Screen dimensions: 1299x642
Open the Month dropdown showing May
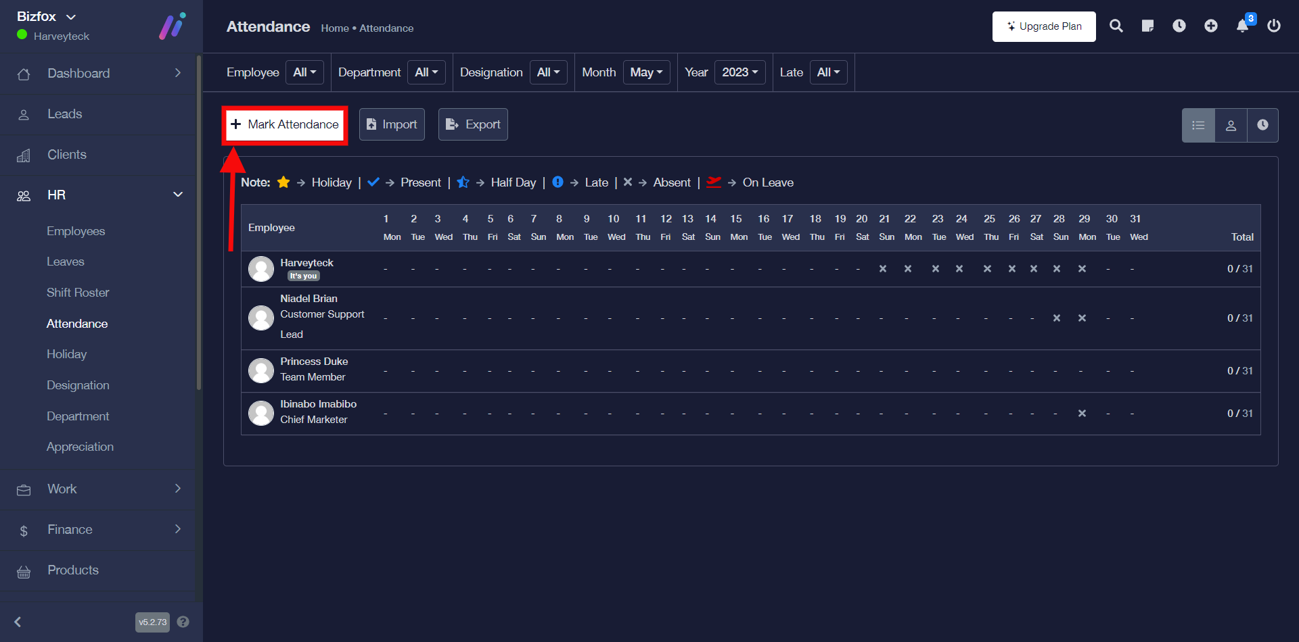click(x=646, y=72)
